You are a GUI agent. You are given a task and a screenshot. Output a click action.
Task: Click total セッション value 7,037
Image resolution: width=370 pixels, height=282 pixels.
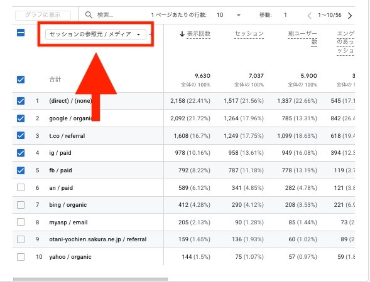pos(256,76)
